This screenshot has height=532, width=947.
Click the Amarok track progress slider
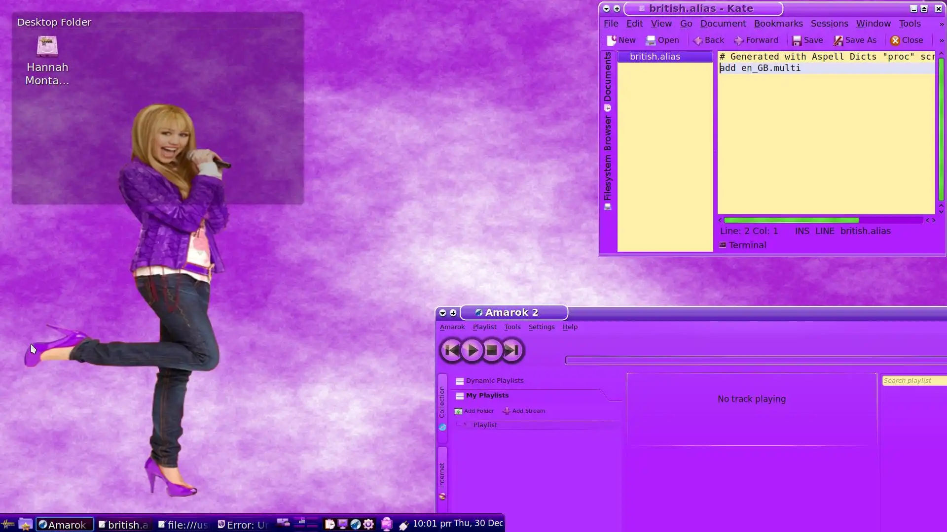[x=755, y=361]
